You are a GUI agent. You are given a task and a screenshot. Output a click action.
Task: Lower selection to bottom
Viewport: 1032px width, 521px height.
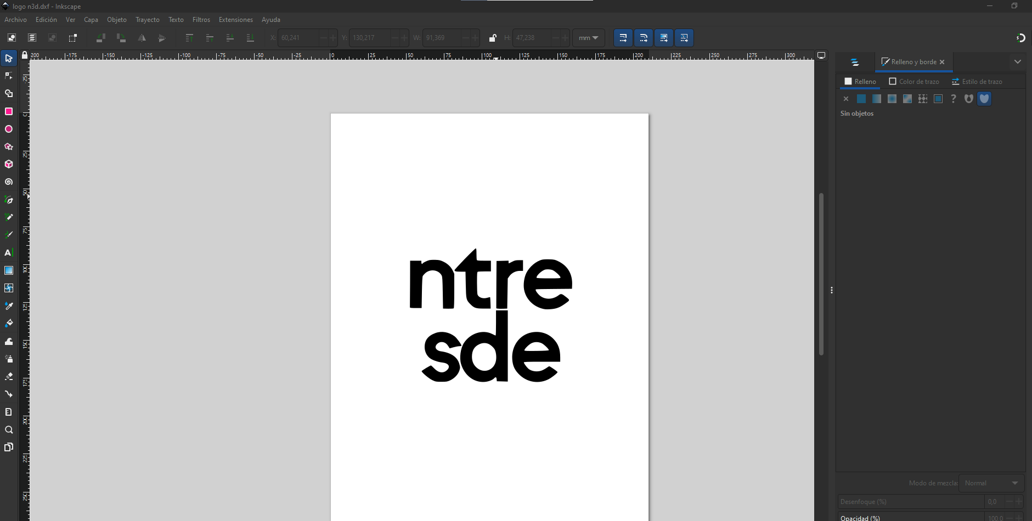(250, 38)
